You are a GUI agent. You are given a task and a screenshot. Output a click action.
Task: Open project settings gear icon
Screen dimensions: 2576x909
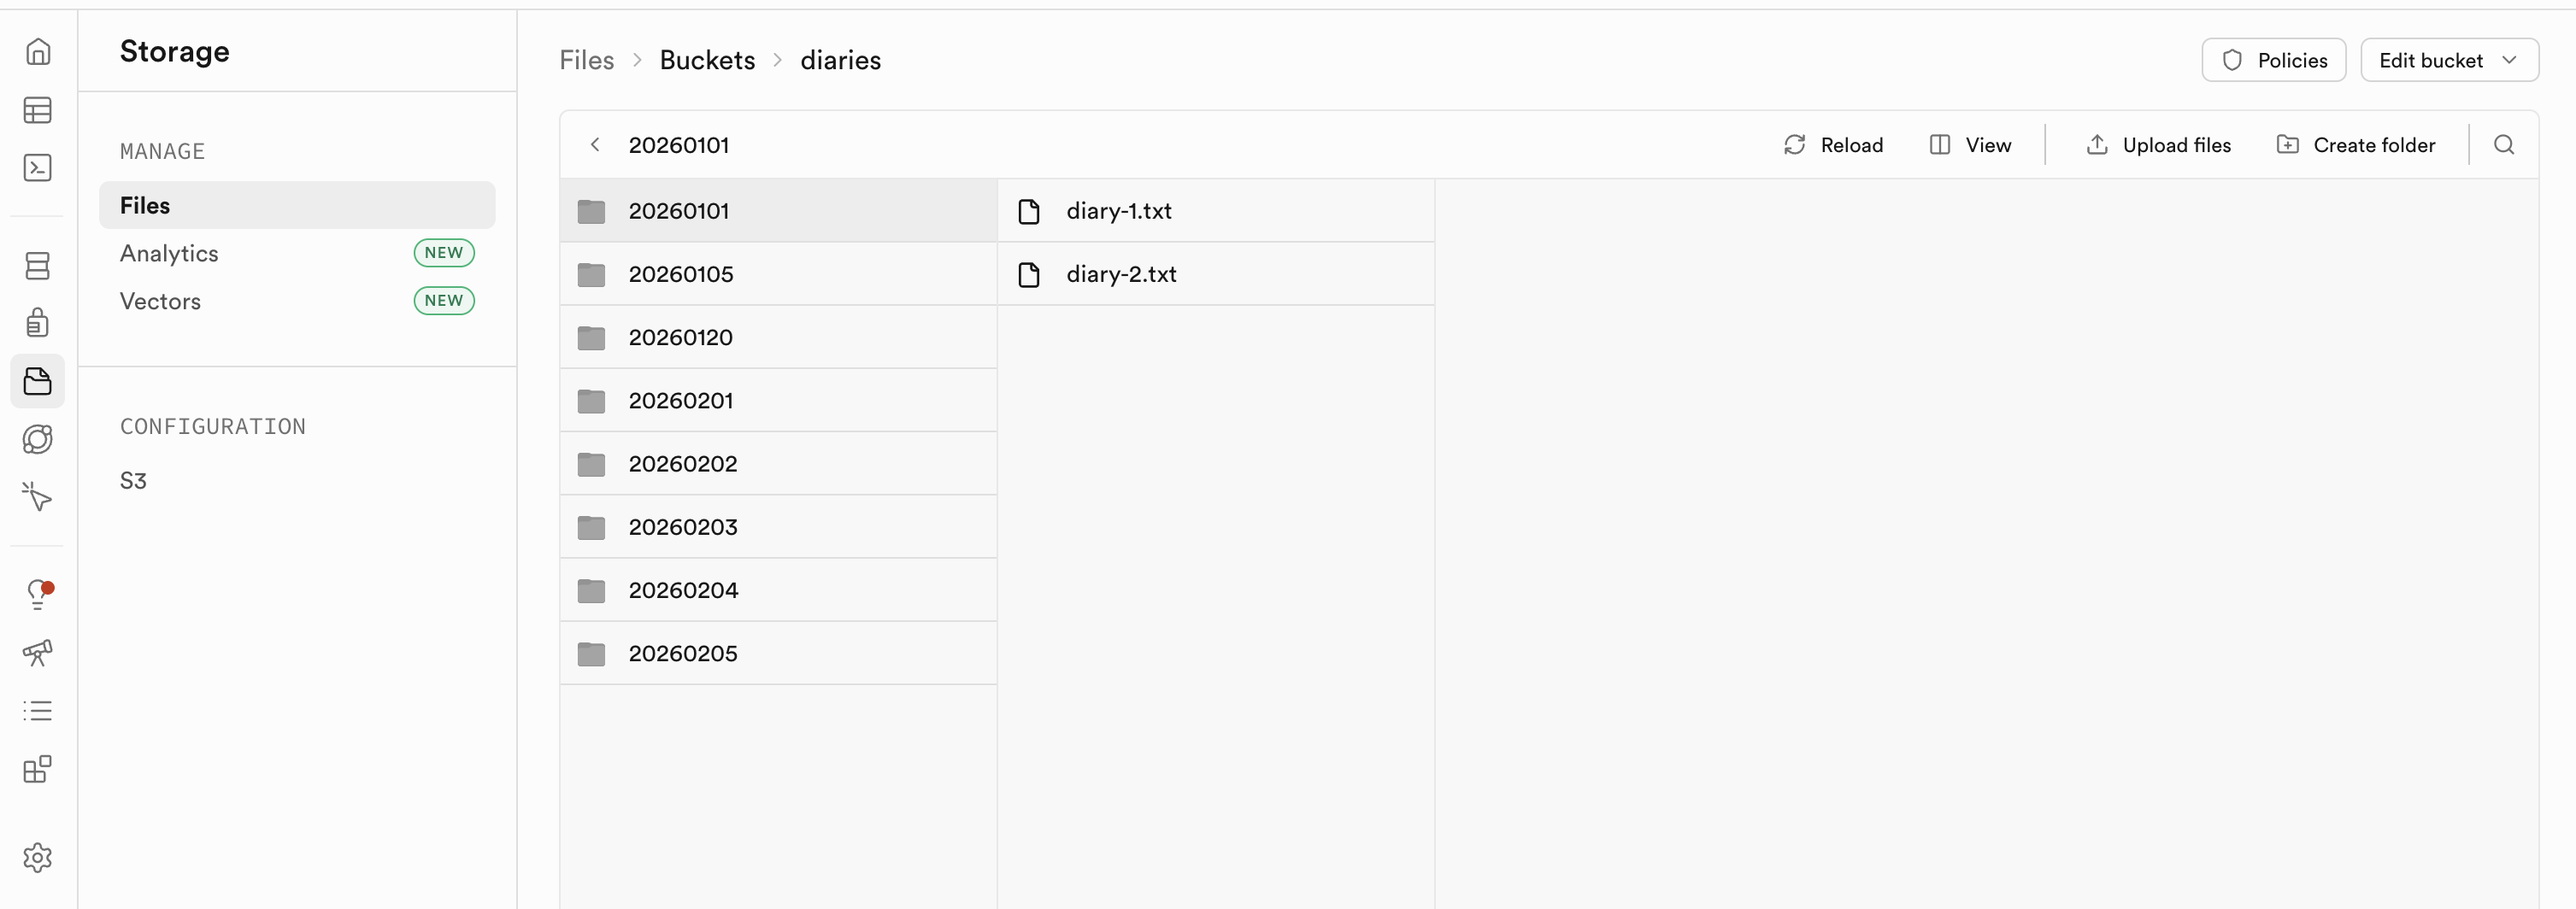pyautogui.click(x=37, y=857)
